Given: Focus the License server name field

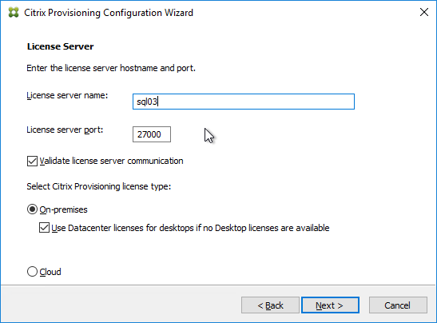Looking at the screenshot, I should pyautogui.click(x=244, y=102).
